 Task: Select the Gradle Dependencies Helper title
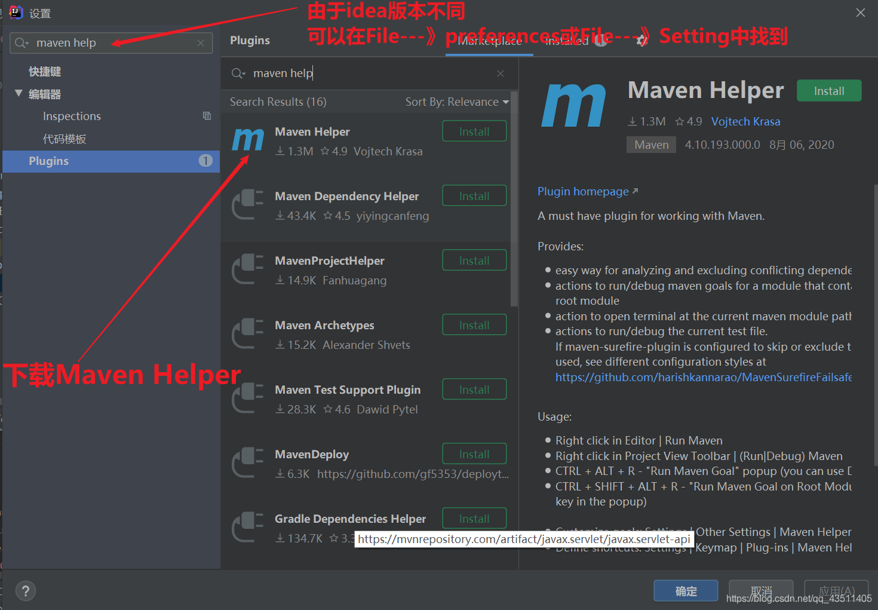pos(351,519)
